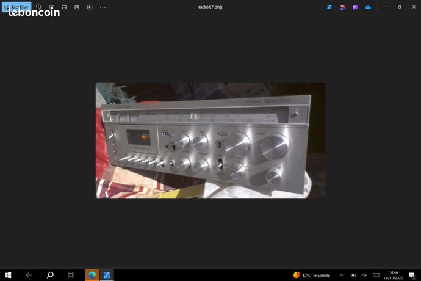Screen dimensions: 421x281
Task: Expand the system tray hidden icons chevron
Action: [x=341, y=275]
